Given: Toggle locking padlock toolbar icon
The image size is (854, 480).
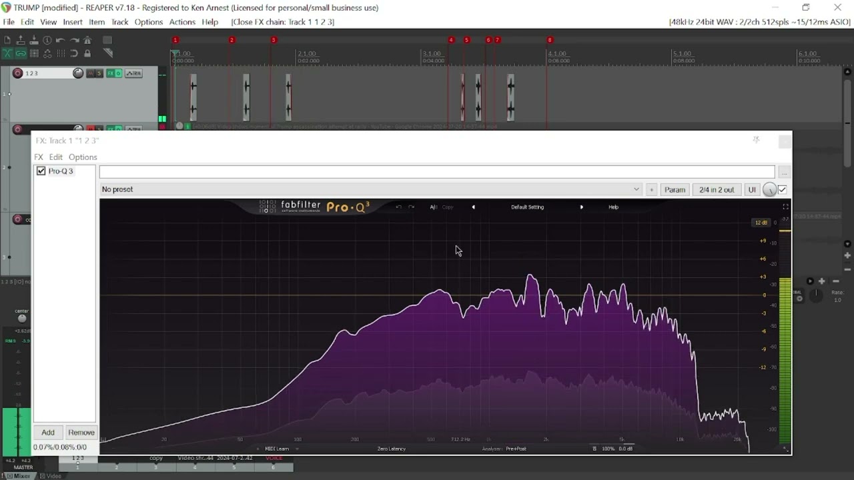Looking at the screenshot, I should tap(87, 53).
